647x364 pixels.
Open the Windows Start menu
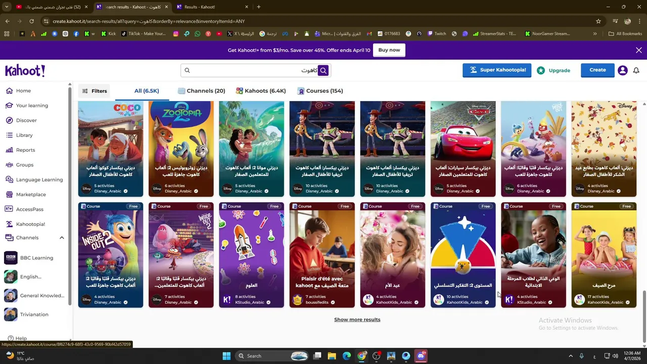[226, 356]
